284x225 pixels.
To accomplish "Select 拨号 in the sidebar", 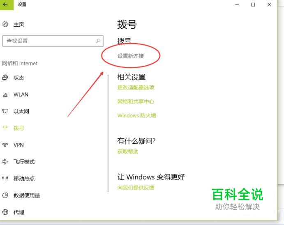I will click(19, 128).
